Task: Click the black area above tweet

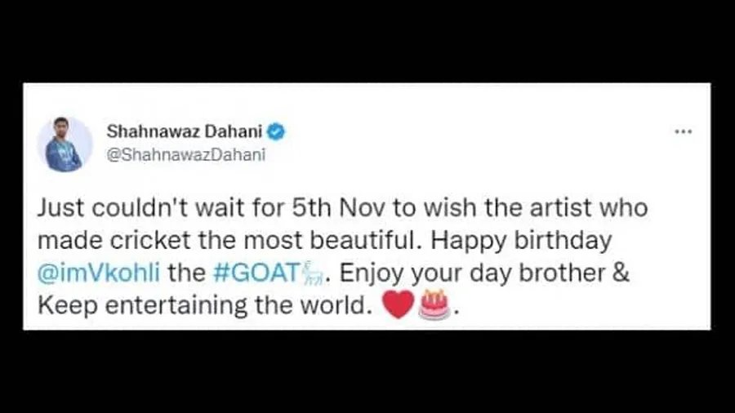Action: tap(367, 41)
